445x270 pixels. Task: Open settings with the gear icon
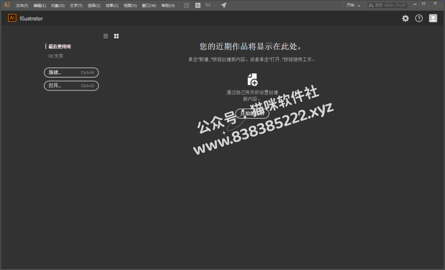pos(405,19)
